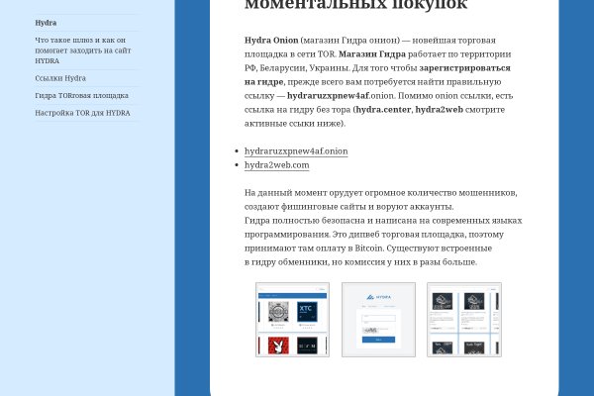This screenshot has width=594, height=396.
Task: Click the bold "Hydra Onion" text in paragraph
Action: pos(271,40)
